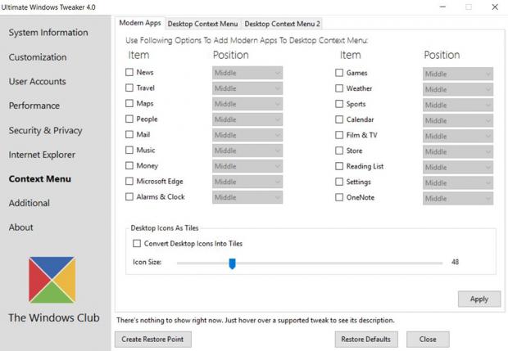508x351 pixels.
Task: Click the Restore Defaults button
Action: 366,339
